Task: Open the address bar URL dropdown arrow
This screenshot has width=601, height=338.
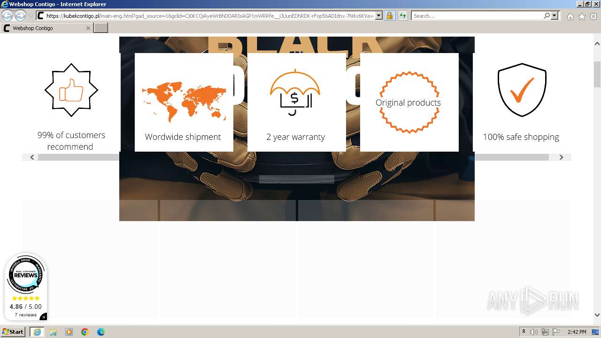Action: (379, 15)
